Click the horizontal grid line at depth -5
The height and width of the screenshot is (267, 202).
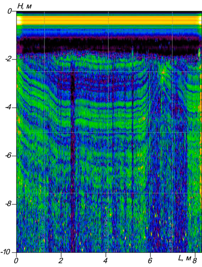[109, 132]
